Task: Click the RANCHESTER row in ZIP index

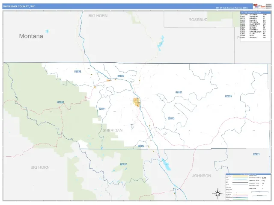Action: (253, 32)
